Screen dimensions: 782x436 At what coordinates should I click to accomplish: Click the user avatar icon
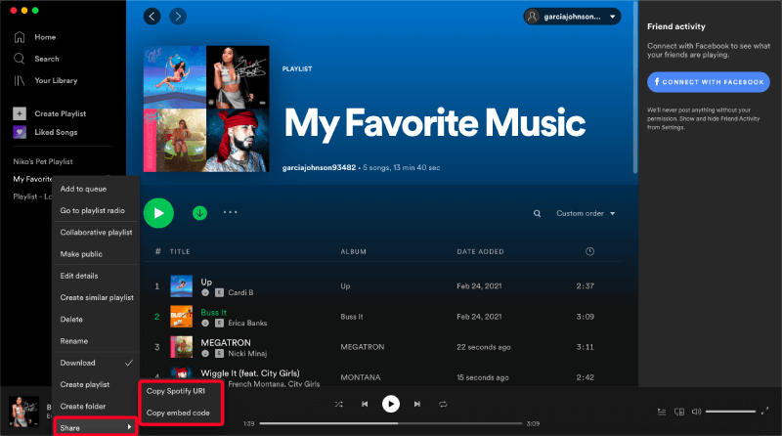[533, 17]
